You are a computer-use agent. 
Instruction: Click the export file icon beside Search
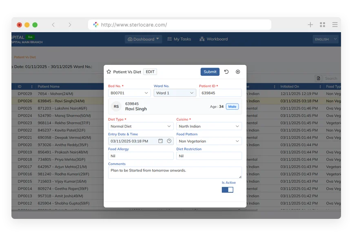pos(319,78)
